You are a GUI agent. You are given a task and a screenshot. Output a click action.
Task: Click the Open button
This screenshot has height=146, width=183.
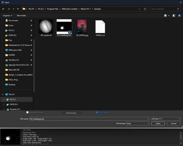coord(158,124)
